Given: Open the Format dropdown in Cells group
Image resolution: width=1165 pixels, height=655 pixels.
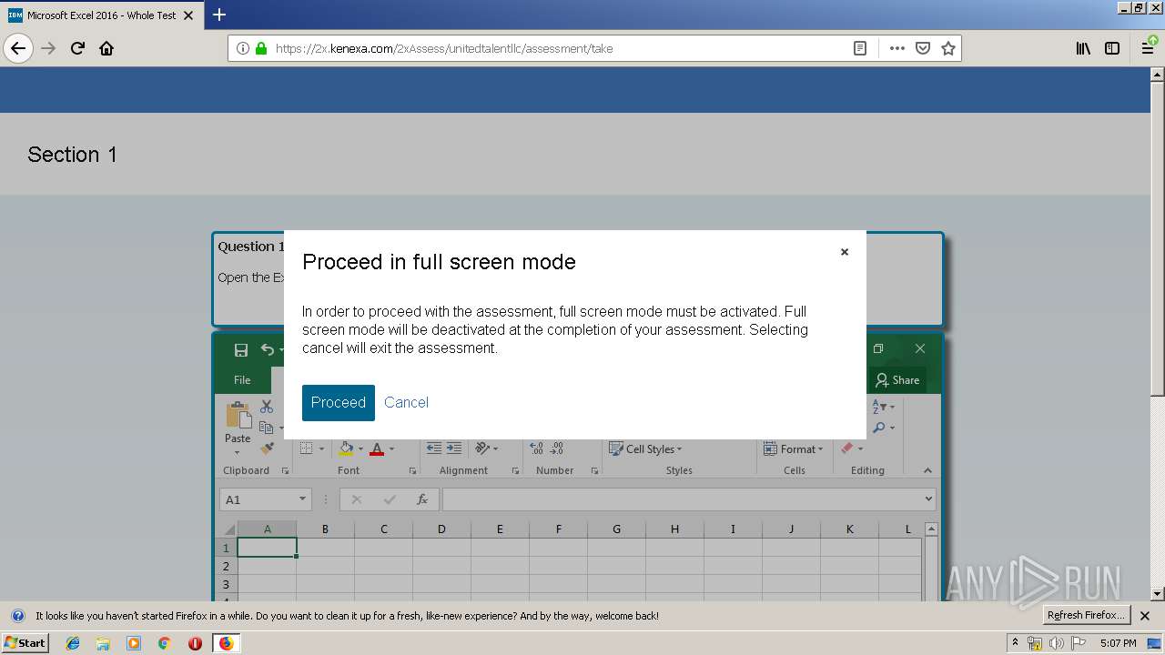Looking at the screenshot, I should tap(795, 449).
